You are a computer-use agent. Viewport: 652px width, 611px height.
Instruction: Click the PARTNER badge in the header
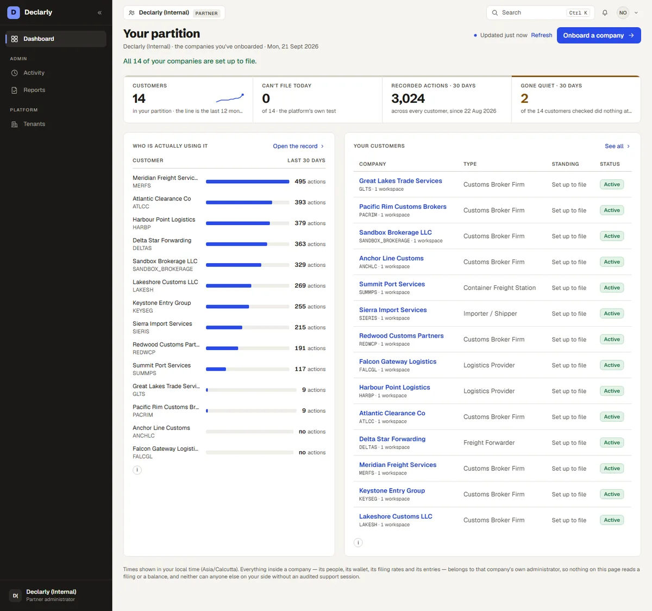(x=206, y=13)
